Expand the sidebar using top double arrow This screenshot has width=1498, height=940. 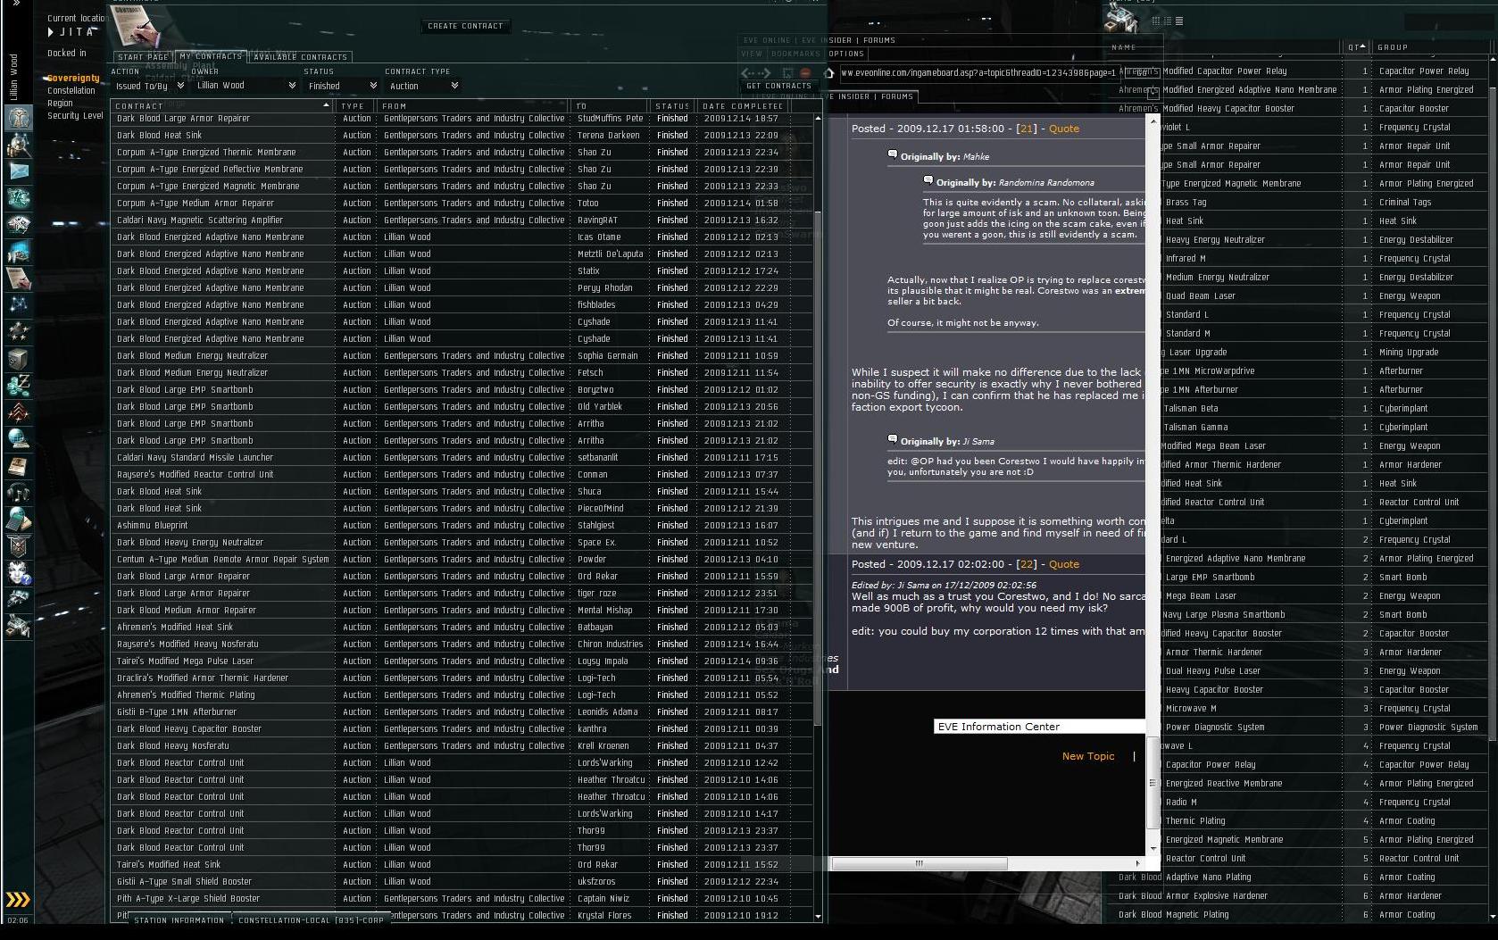point(16,4)
